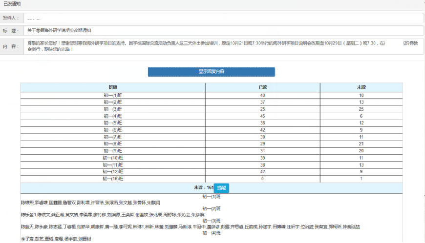This screenshot has width=425, height=243.
Task: Select the 初一(16)班 table row
Action: [212, 179]
